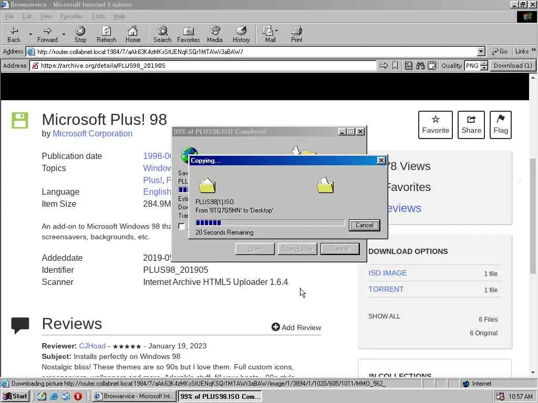
Task: Stop the page loading
Action: tap(80, 34)
